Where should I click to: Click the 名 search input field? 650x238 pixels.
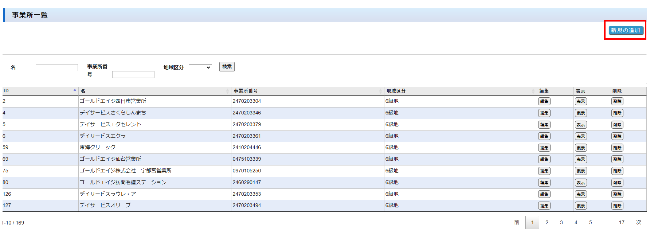click(x=56, y=67)
